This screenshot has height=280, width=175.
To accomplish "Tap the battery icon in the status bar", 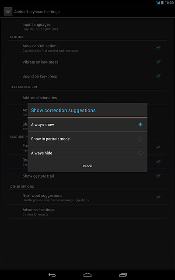I will (x=162, y=3).
